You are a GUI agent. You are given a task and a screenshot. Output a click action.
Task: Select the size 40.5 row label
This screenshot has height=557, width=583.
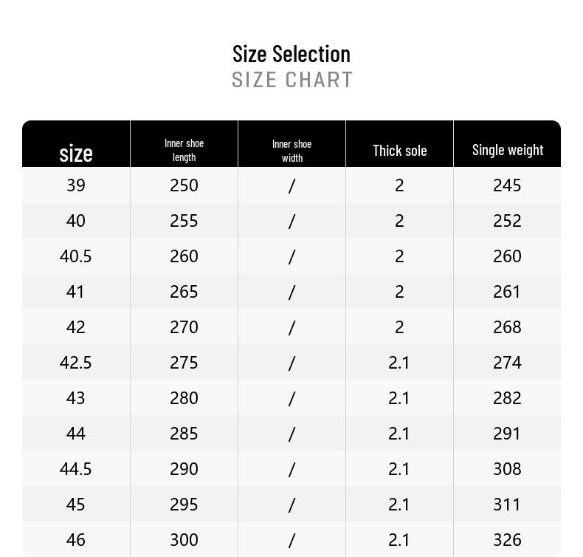point(76,256)
